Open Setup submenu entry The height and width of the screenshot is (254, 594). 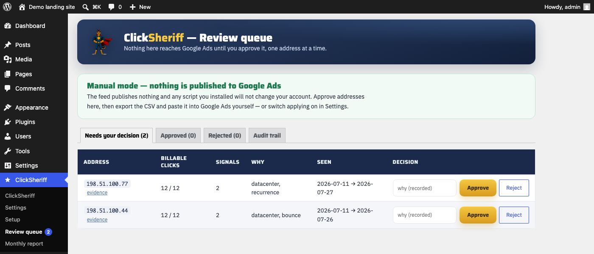(x=13, y=219)
